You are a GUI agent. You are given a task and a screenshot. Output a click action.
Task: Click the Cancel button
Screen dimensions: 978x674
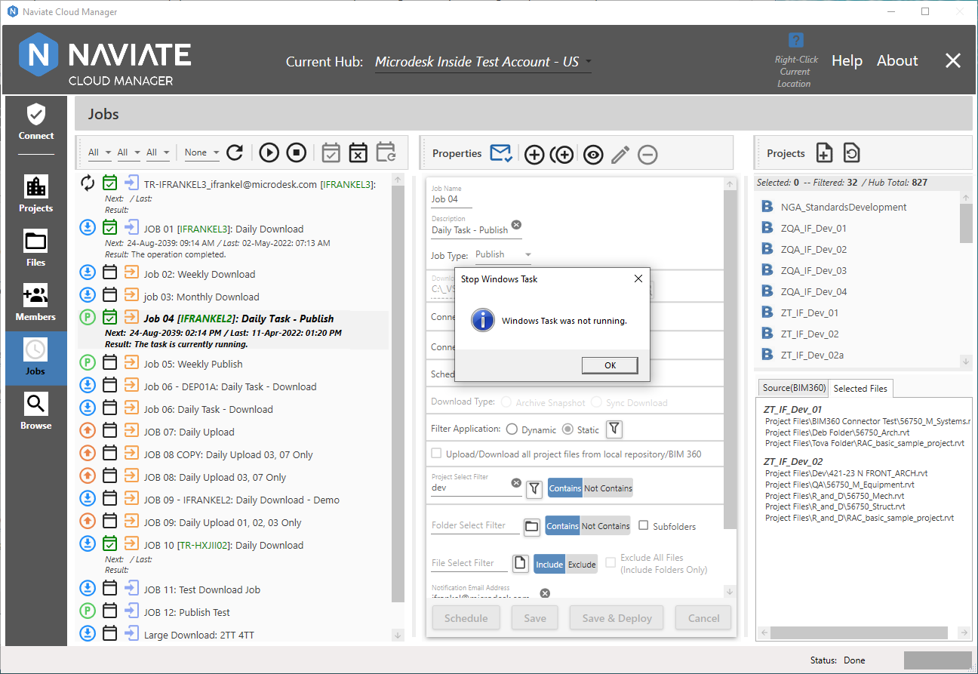[703, 618]
